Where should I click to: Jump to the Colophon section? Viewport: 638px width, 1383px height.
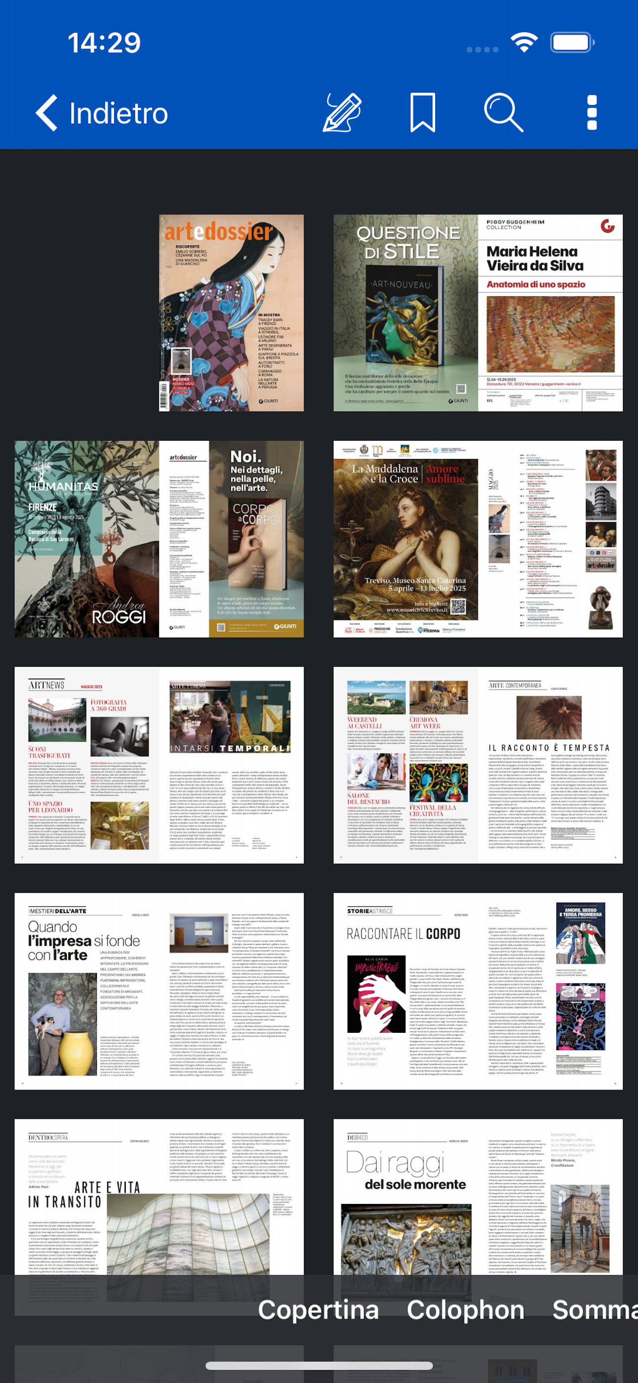(465, 1309)
